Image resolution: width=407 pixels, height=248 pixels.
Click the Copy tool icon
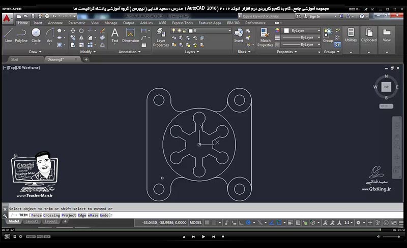[x=73, y=38]
